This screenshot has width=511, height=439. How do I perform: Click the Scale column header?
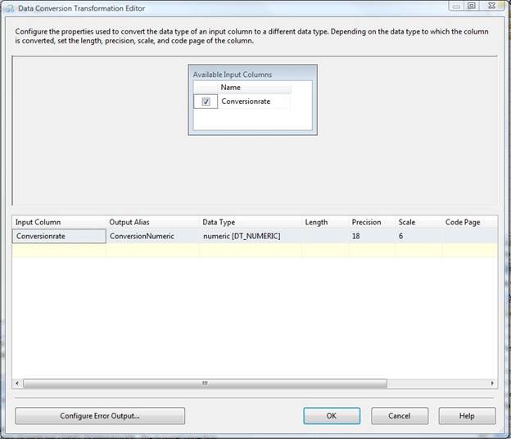(x=418, y=222)
